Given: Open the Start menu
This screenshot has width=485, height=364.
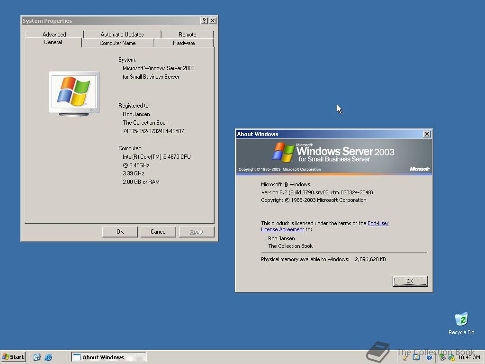Looking at the screenshot, I should tap(13, 357).
